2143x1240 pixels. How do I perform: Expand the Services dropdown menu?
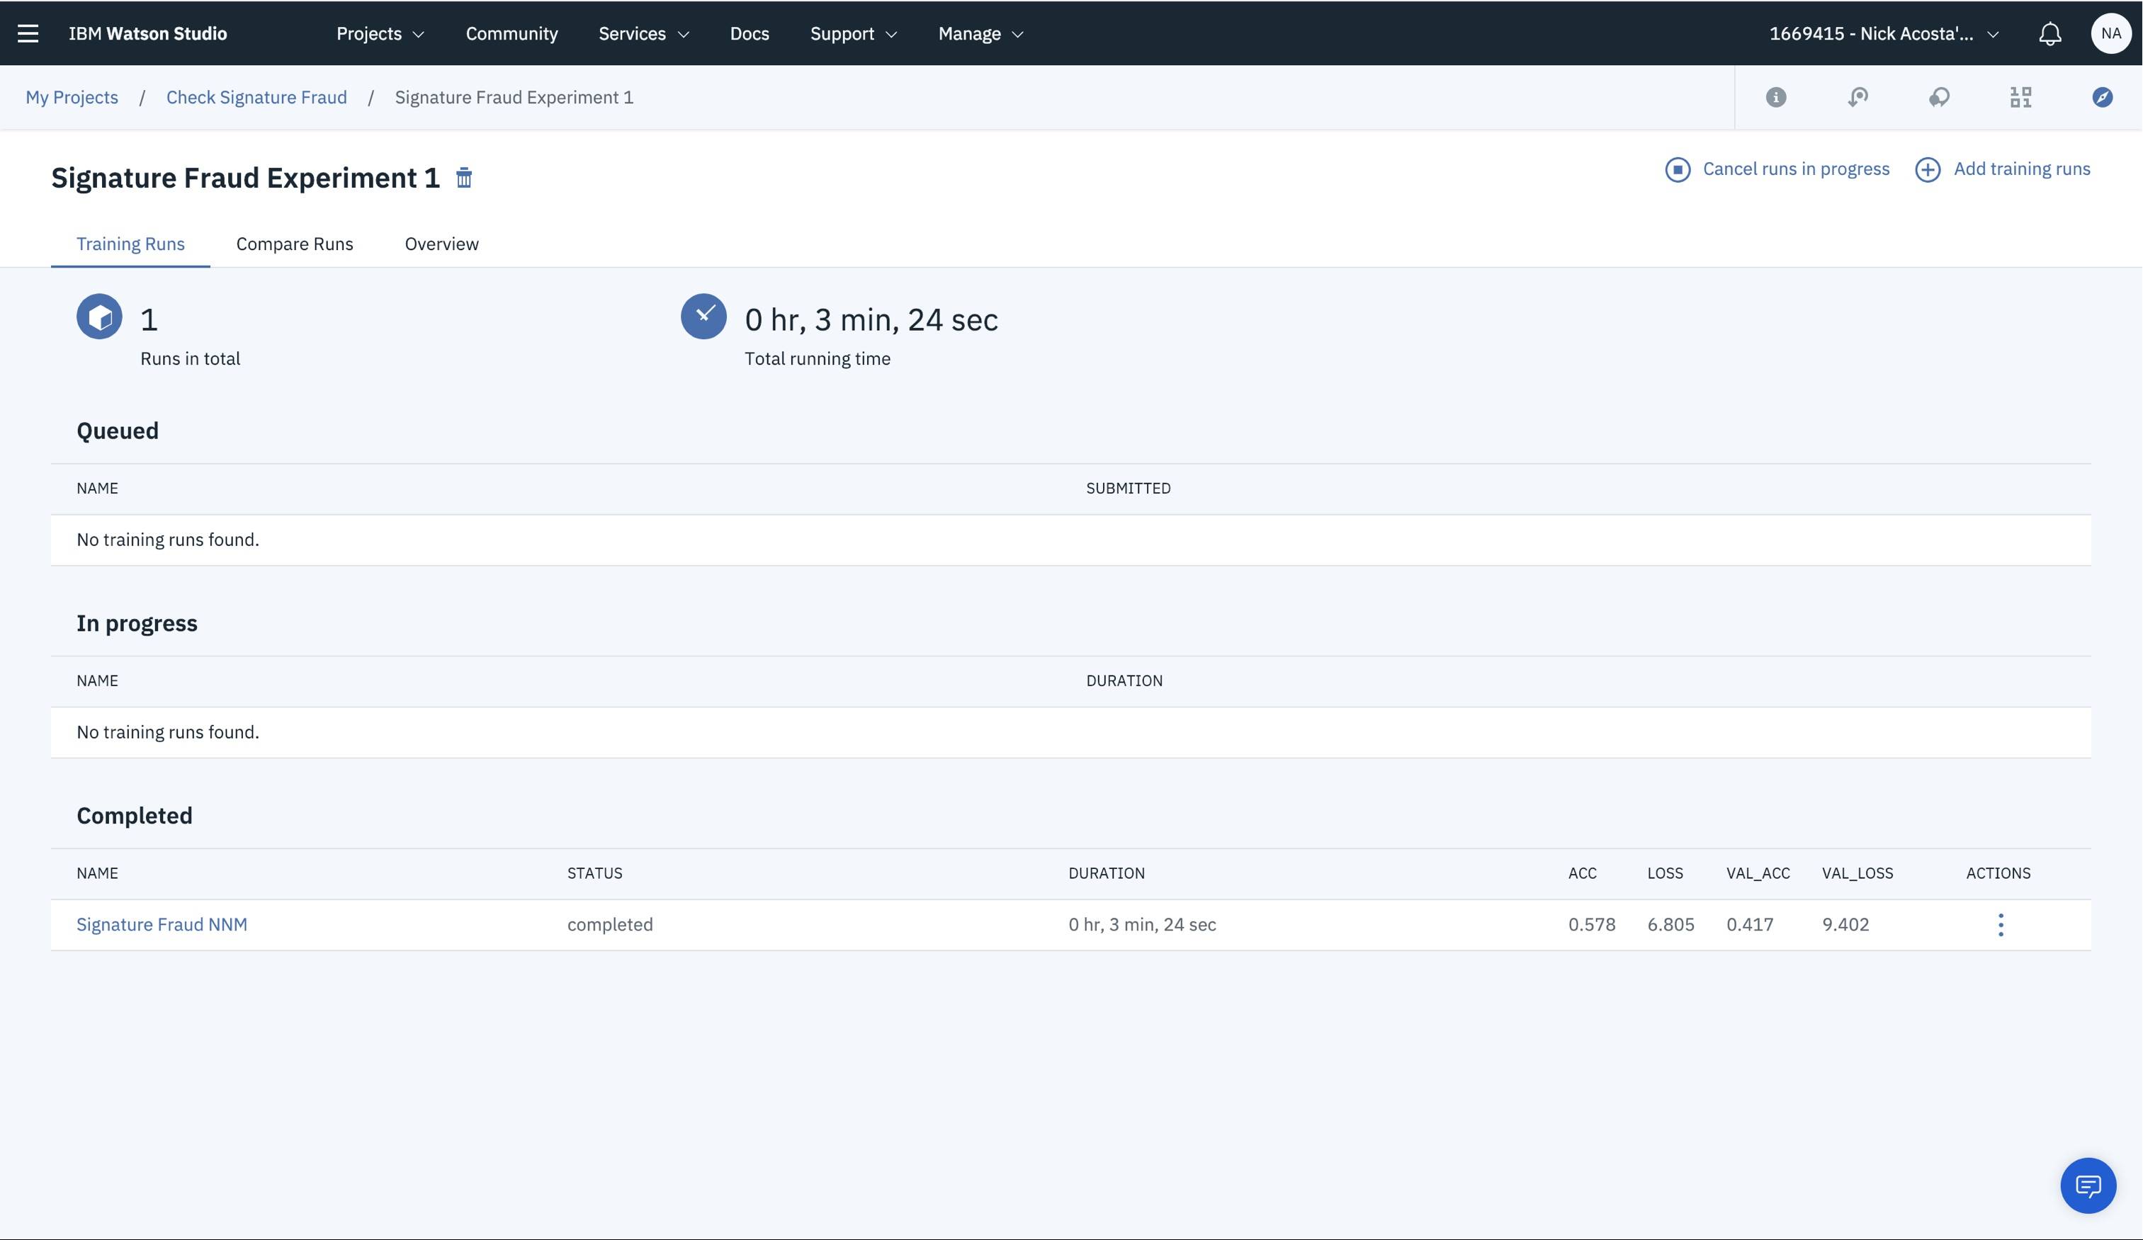(x=644, y=33)
